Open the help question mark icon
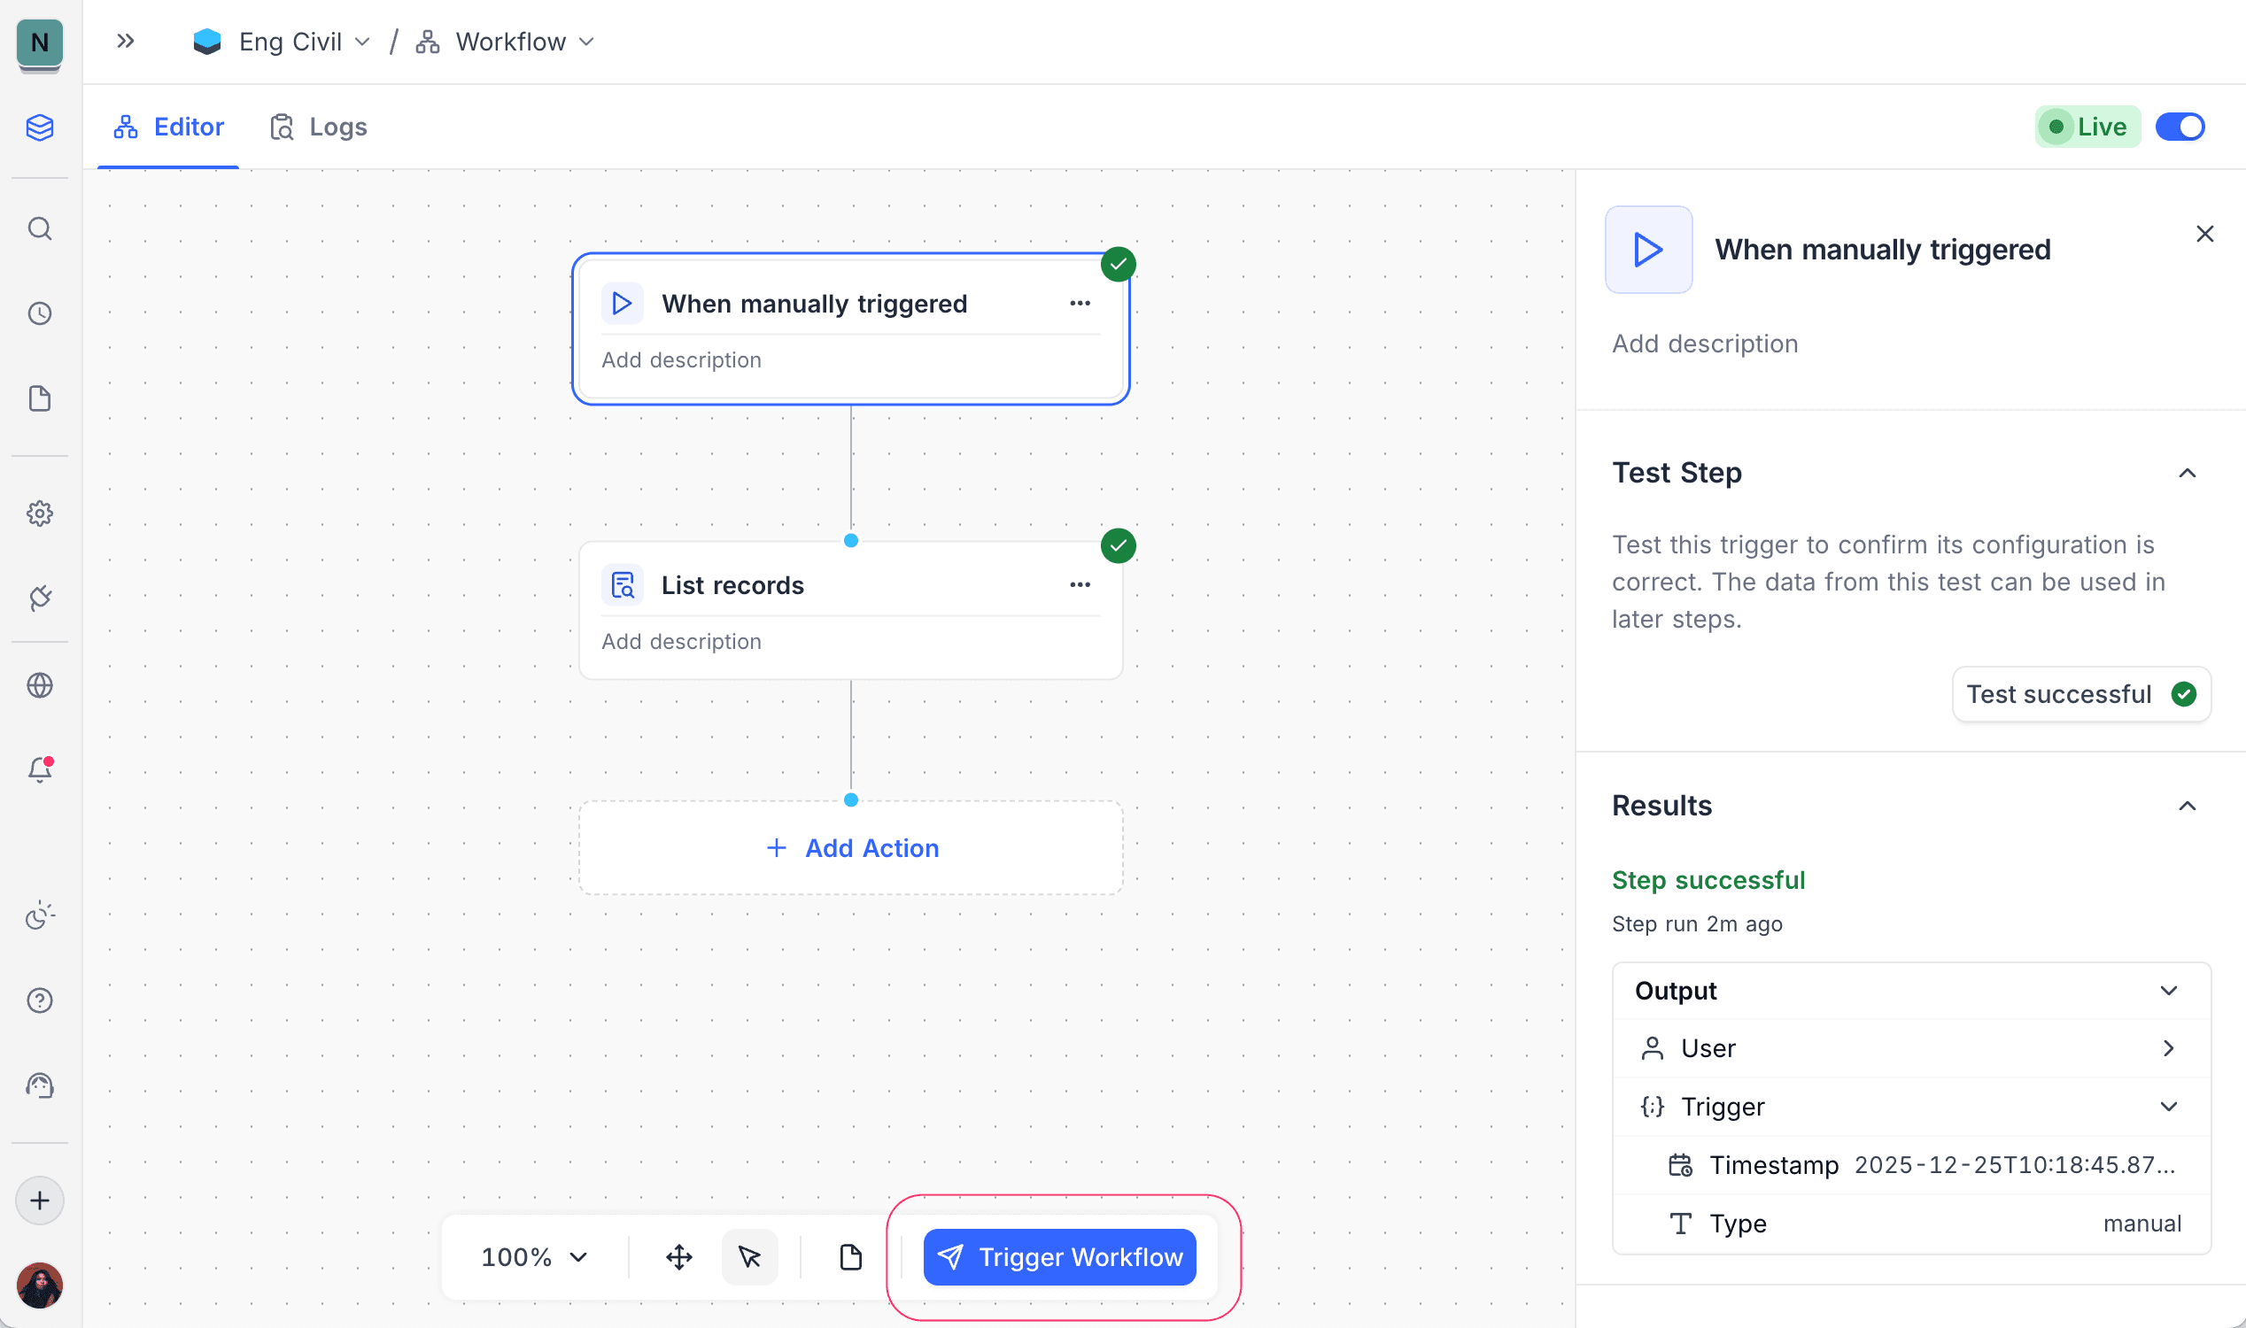This screenshot has height=1328, width=2246. click(x=39, y=1000)
